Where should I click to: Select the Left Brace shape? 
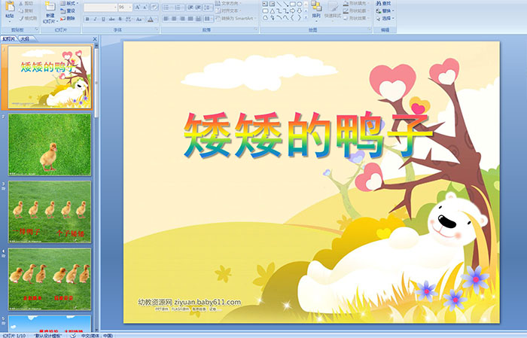click(292, 18)
